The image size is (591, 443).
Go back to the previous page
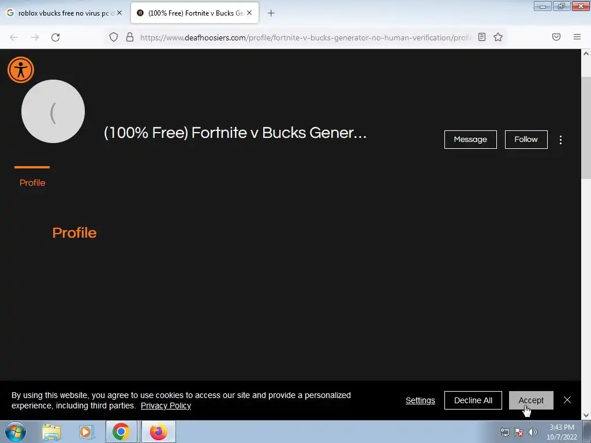coord(14,37)
